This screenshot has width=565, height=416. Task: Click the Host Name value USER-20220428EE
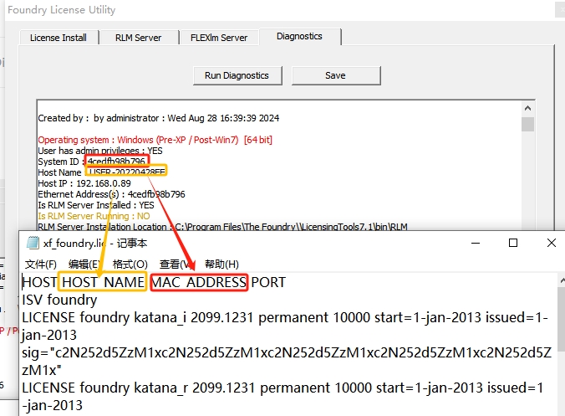127,172
